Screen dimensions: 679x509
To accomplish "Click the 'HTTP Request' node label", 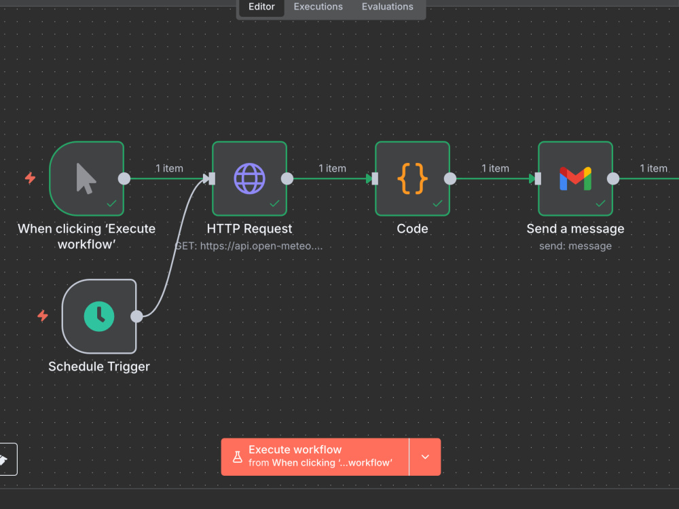I will [x=249, y=229].
